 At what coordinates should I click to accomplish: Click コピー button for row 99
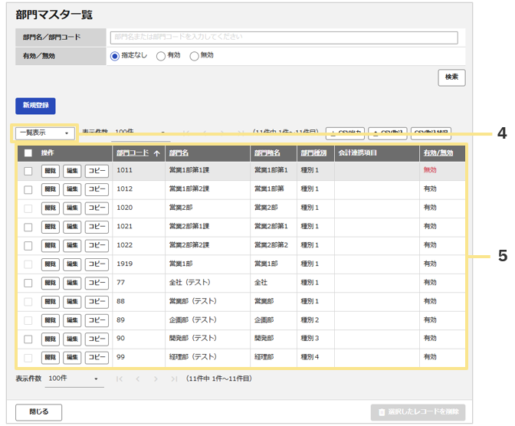click(x=97, y=358)
